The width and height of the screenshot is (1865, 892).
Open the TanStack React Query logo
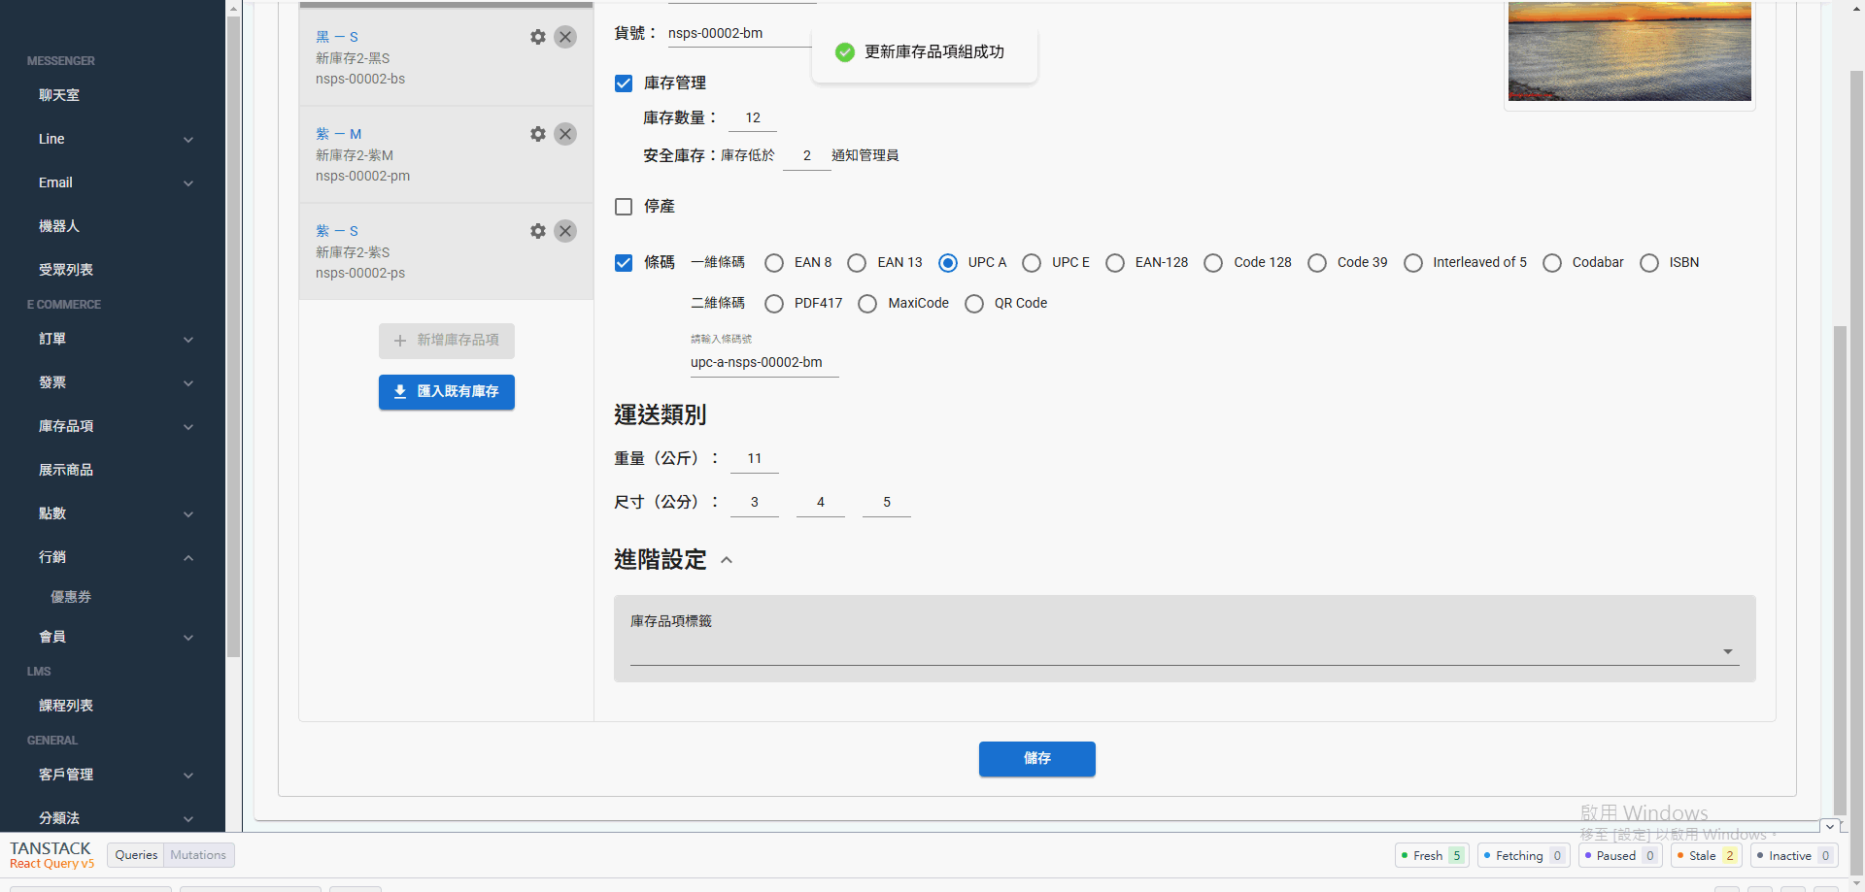coord(51,855)
